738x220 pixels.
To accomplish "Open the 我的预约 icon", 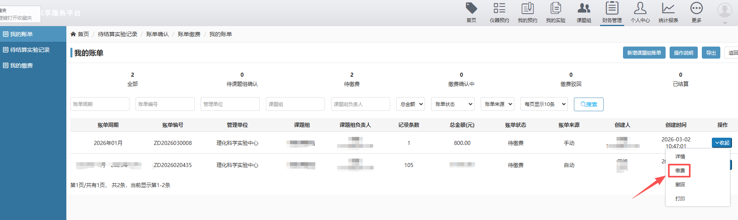I will click(527, 8).
